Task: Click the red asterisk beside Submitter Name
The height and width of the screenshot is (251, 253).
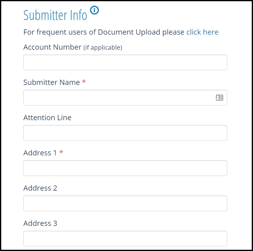Action: point(84,82)
